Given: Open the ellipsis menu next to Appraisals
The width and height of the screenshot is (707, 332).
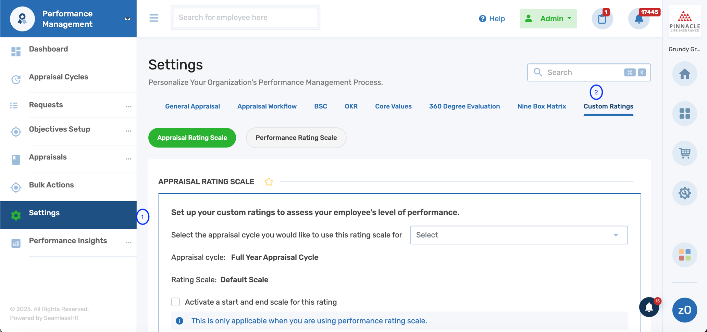Looking at the screenshot, I should click(x=128, y=159).
